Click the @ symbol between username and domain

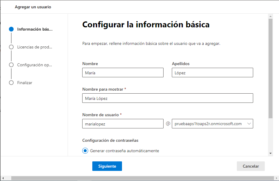click(x=168, y=123)
